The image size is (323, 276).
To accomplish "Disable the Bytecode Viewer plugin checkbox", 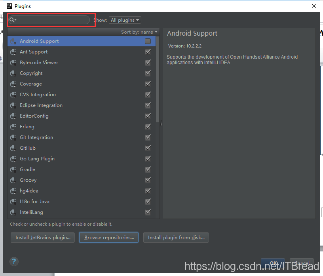I will [x=148, y=63].
